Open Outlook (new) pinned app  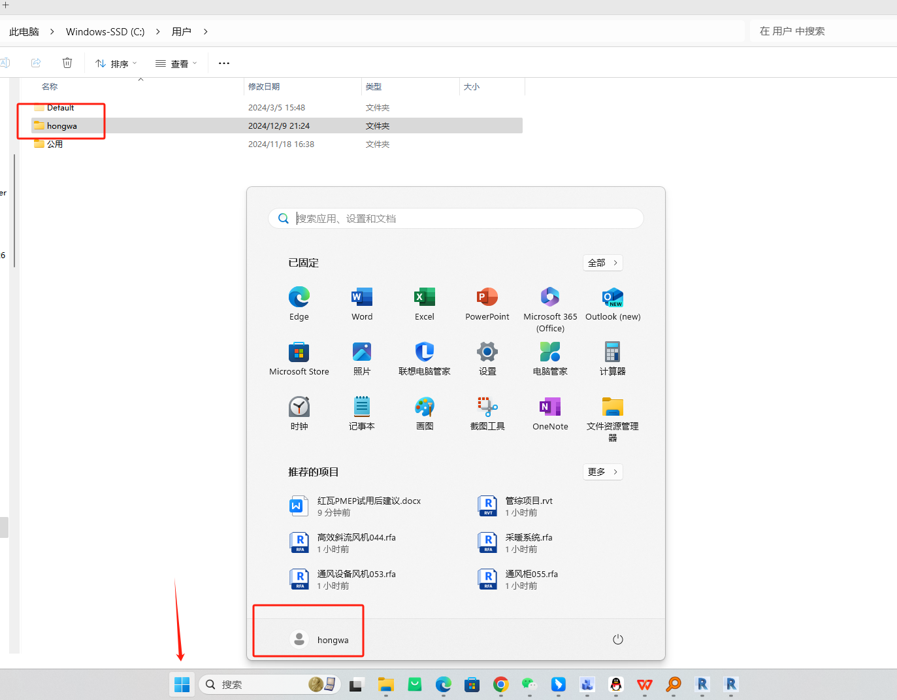613,304
